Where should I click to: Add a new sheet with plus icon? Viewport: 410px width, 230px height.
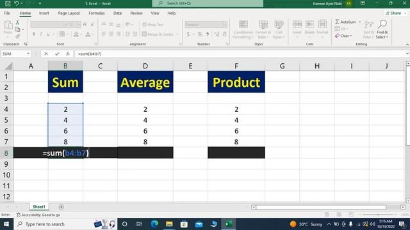pos(61,207)
